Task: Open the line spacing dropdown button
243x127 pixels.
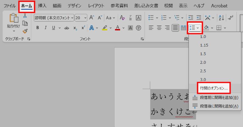Action: click(195, 28)
